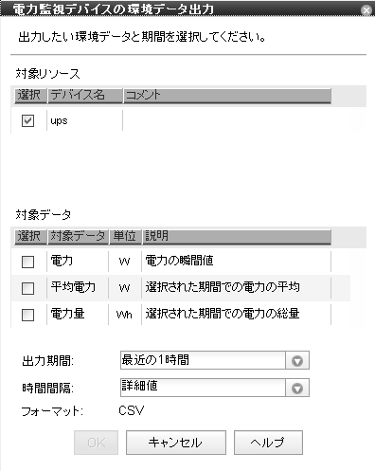The height and width of the screenshot is (471, 375).
Task: Click the 詳細値 combo box field
Action: pos(203,388)
